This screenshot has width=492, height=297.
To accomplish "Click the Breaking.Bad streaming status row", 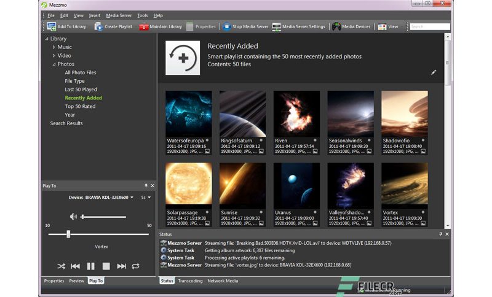I will pos(276,243).
